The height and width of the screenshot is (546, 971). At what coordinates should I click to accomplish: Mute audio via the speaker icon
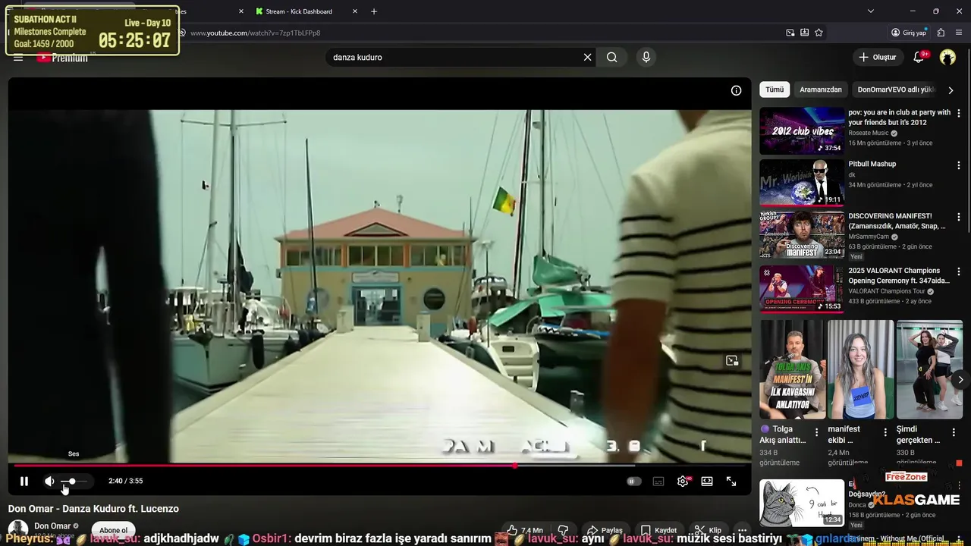coord(49,481)
